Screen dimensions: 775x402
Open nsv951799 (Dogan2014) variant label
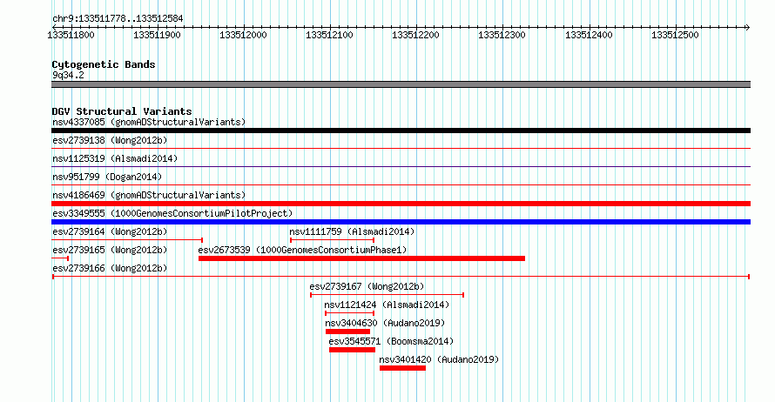coord(107,177)
